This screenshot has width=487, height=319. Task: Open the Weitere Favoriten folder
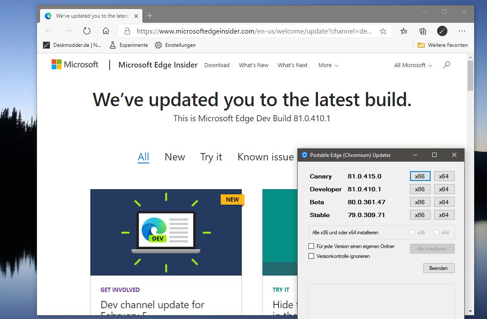(443, 45)
